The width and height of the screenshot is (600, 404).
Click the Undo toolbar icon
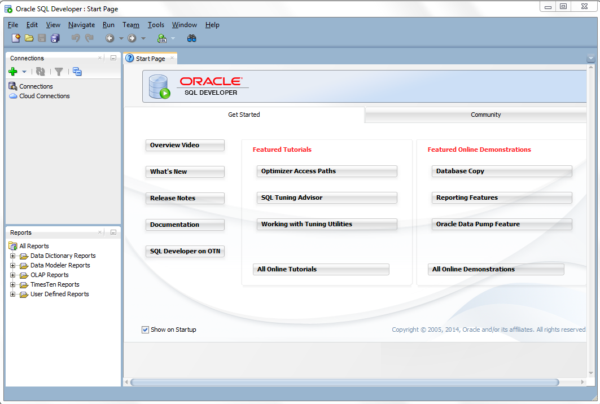76,38
